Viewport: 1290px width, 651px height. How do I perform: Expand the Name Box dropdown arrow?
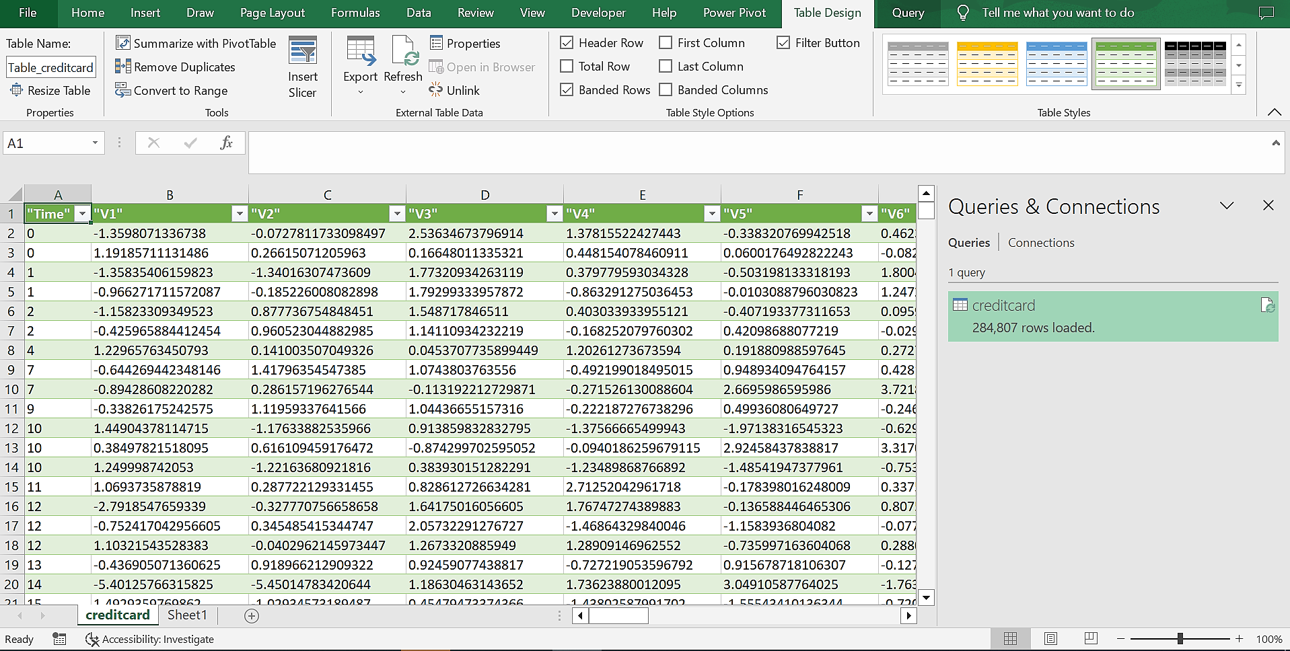click(95, 143)
